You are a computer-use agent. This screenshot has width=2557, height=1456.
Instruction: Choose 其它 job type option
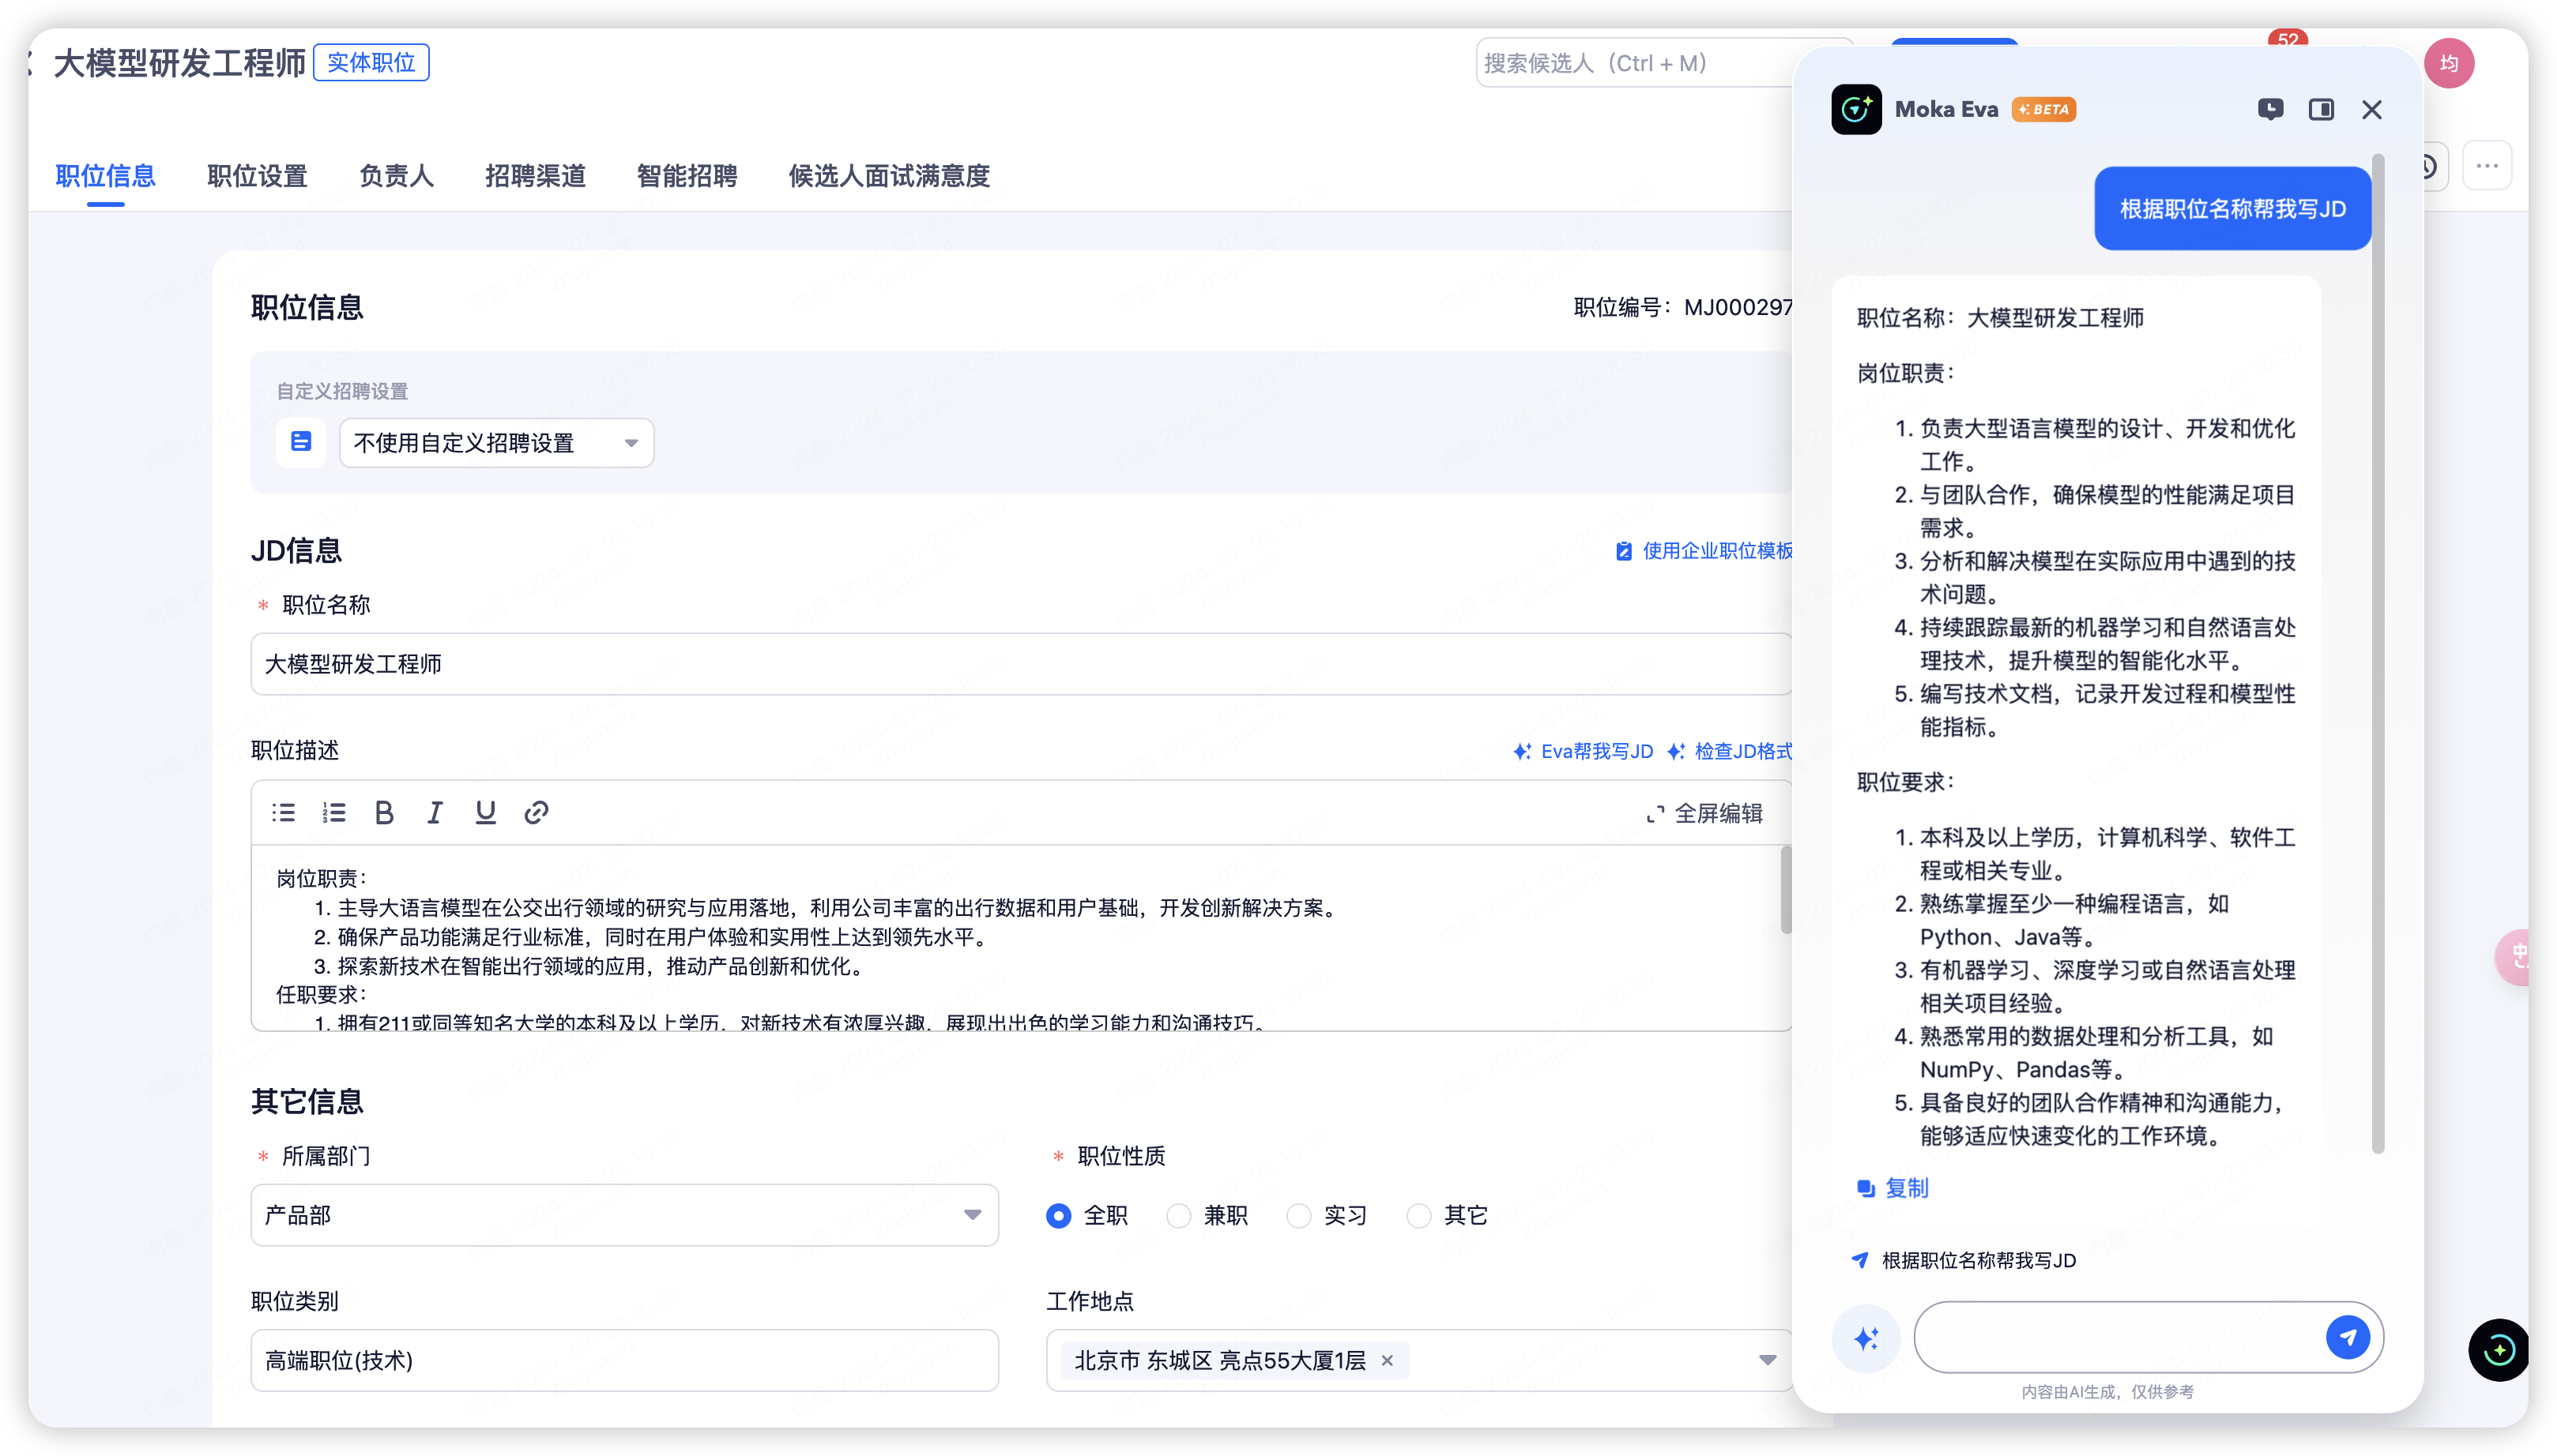1419,1215
